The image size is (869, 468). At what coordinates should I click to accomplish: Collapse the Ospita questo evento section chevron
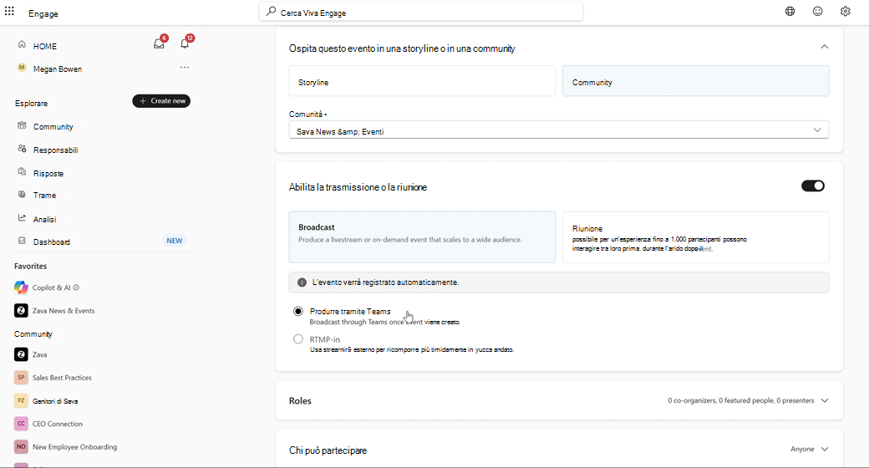(824, 47)
